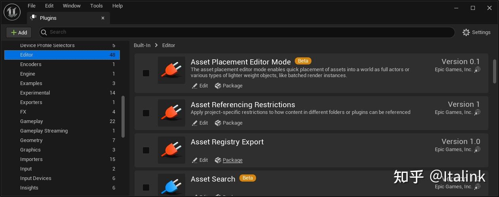Click Package icon for Asset Placement Editor Mode
The width and height of the screenshot is (499, 197).
(218, 86)
